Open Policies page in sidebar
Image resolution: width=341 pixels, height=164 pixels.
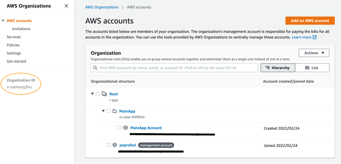13,45
